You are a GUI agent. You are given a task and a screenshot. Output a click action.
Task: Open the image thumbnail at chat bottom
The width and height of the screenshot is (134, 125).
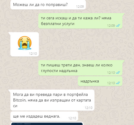point(47,124)
